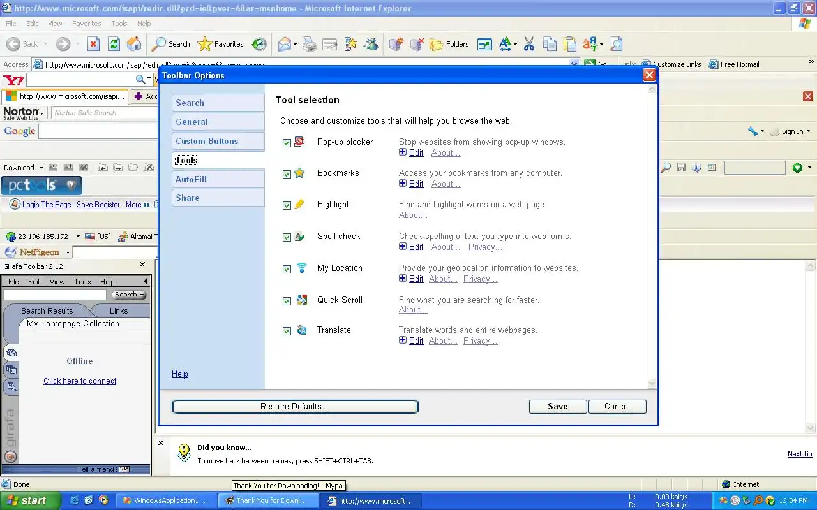Click the floppy disk save icon
This screenshot has width=817, height=510.
681,168
